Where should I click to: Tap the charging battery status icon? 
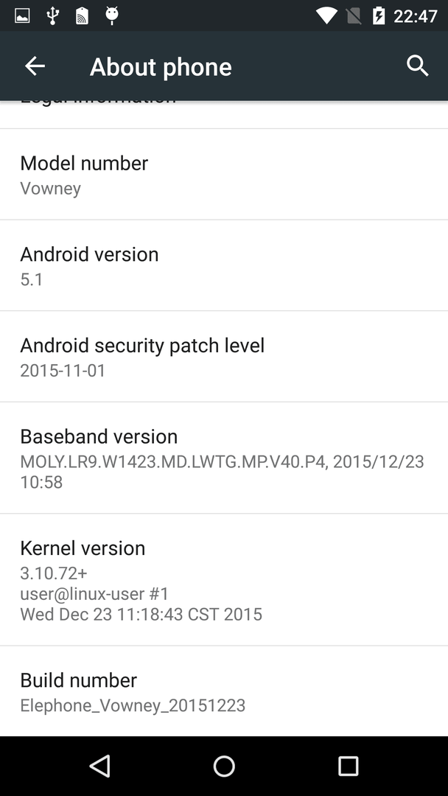tap(379, 15)
